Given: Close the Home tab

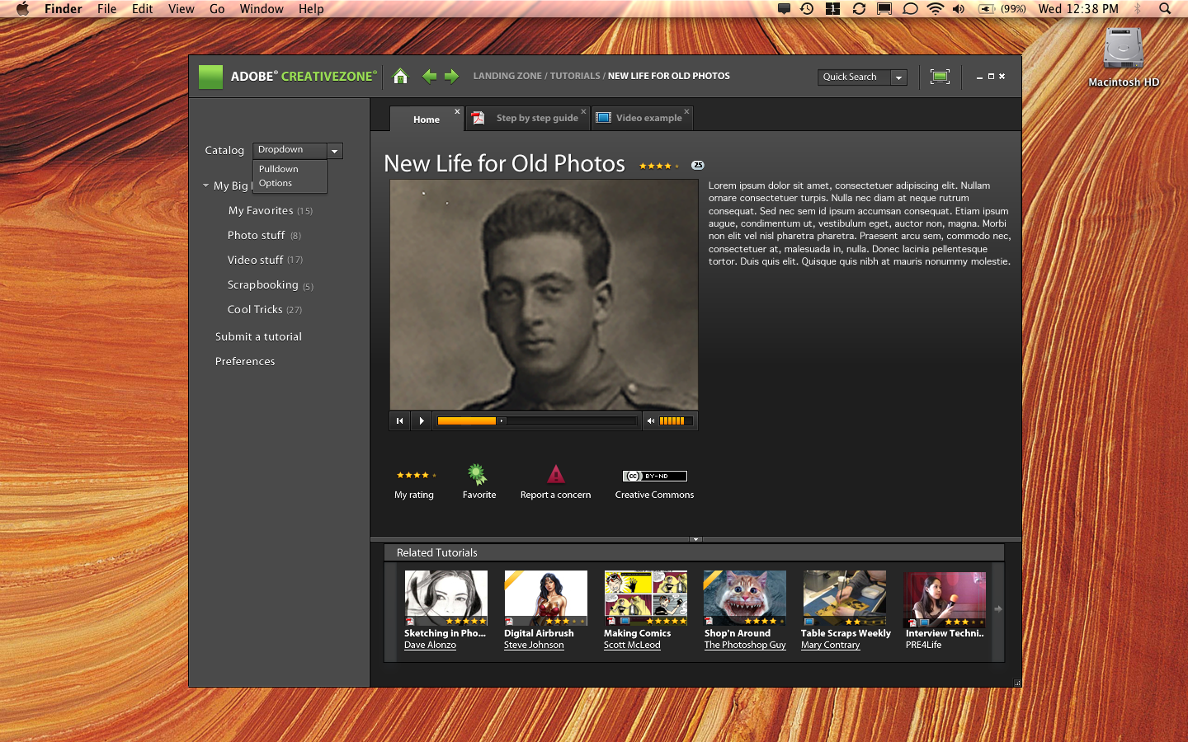Looking at the screenshot, I should [457, 112].
